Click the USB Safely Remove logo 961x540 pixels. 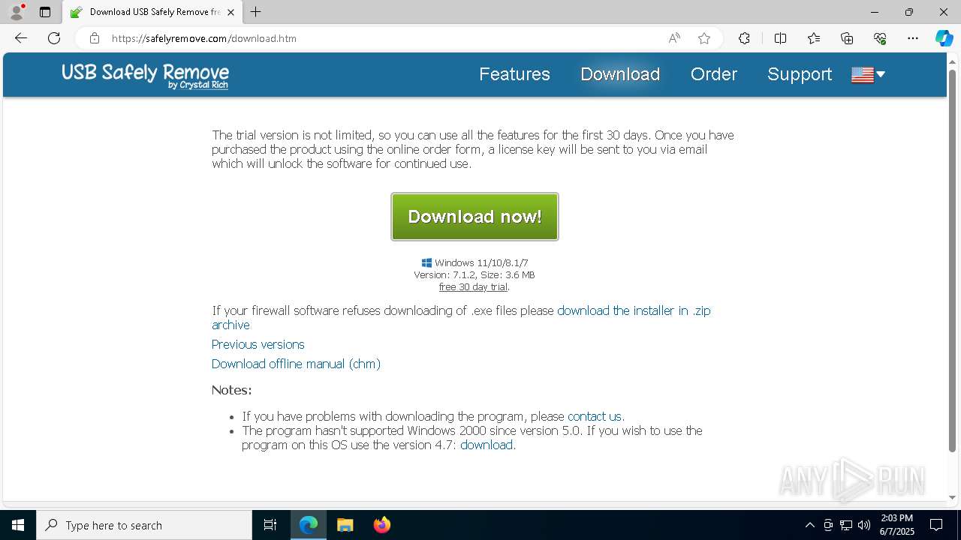[145, 75]
